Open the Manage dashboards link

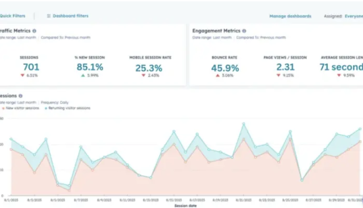point(290,16)
